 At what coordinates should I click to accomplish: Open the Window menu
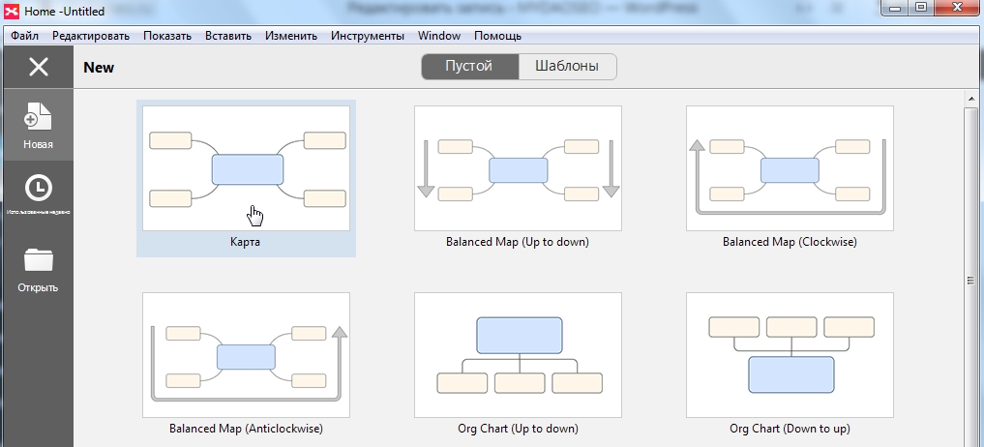[439, 36]
